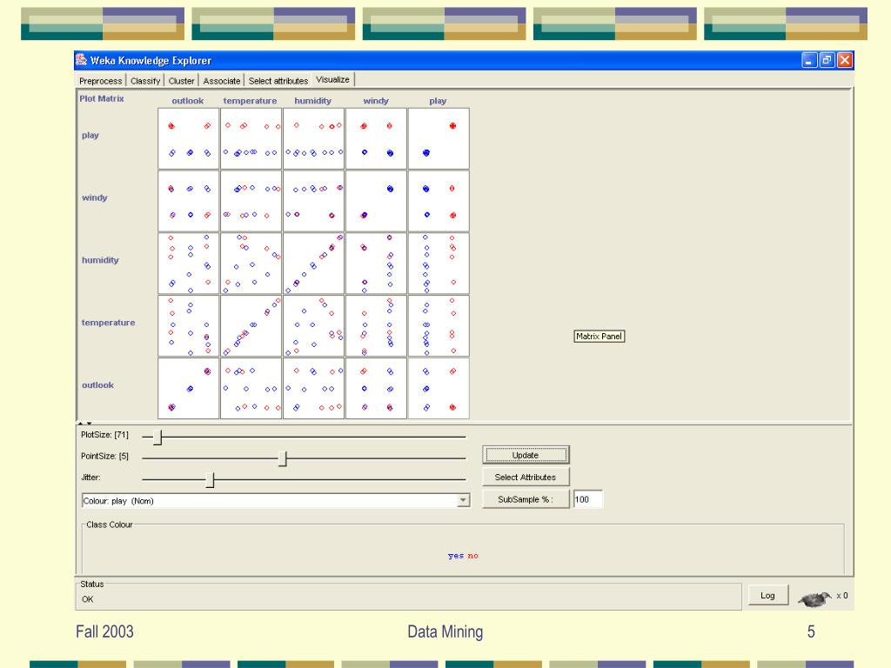Open the outlook row, windy column plot
This screenshot has height=668, width=891.
coord(376,389)
